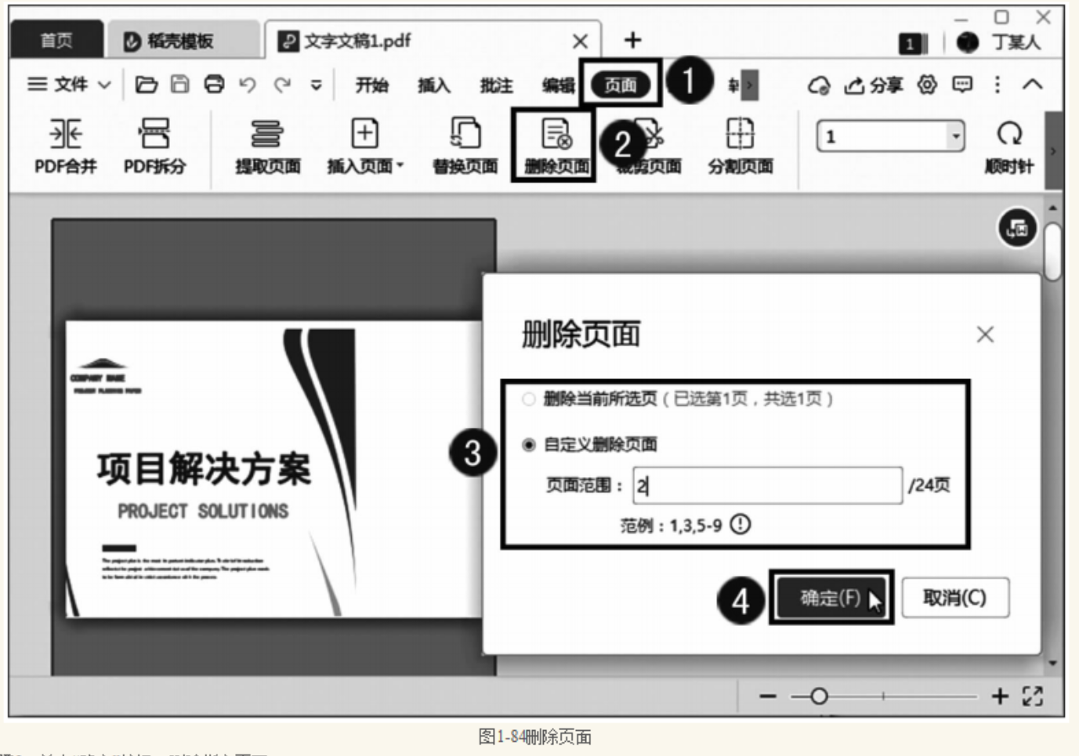Click the 页面范围 input field
This screenshot has height=756, width=1079.
pos(768,486)
